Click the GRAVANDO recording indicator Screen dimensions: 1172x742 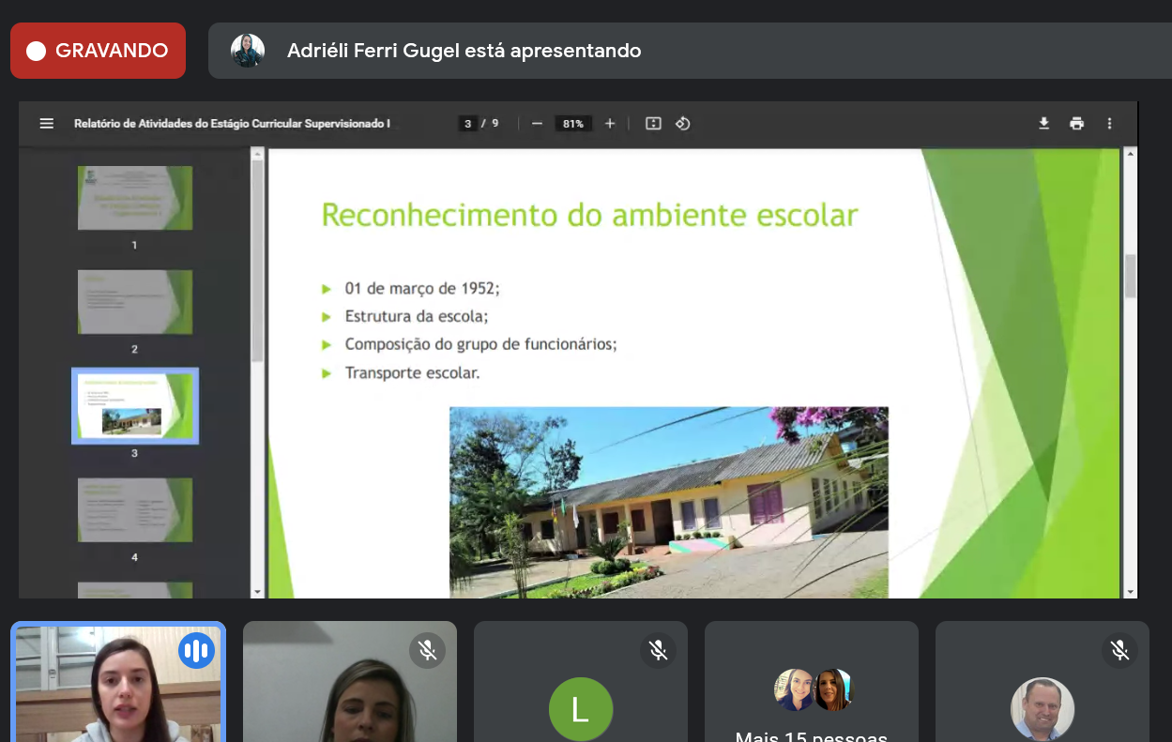tap(98, 51)
